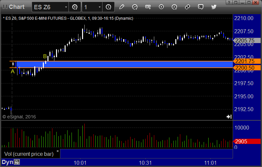This screenshot has width=262, height=167.
Task: Close the Vol current price bar panel
Action: click(x=58, y=151)
